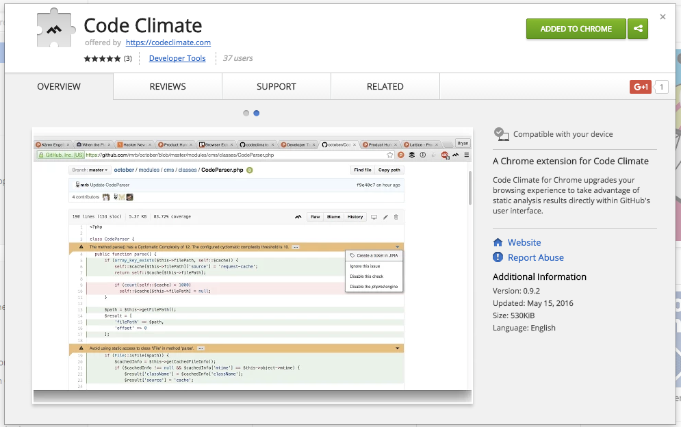Click the 'Additional Information' heading
Viewport: 681px width, 427px height.
click(x=539, y=276)
